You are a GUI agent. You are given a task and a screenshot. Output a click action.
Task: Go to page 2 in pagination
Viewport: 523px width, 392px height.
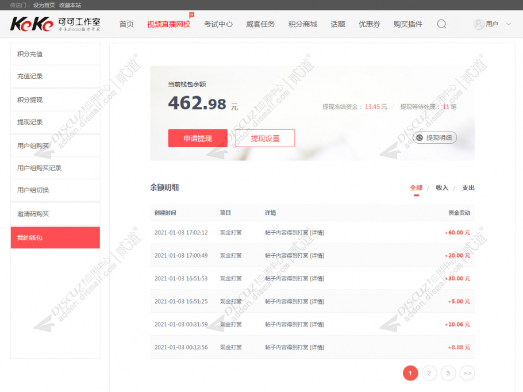click(x=429, y=373)
